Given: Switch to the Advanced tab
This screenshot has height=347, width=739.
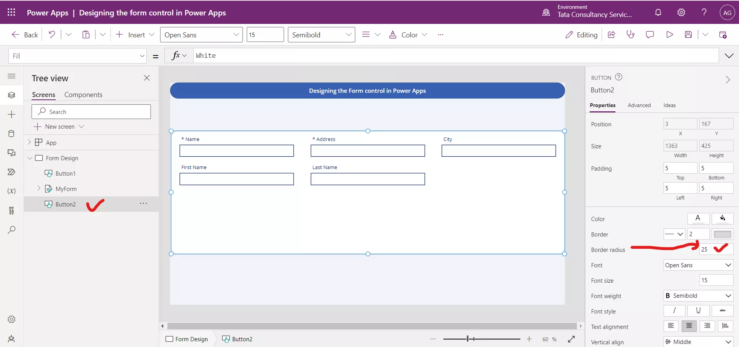Looking at the screenshot, I should click(639, 105).
